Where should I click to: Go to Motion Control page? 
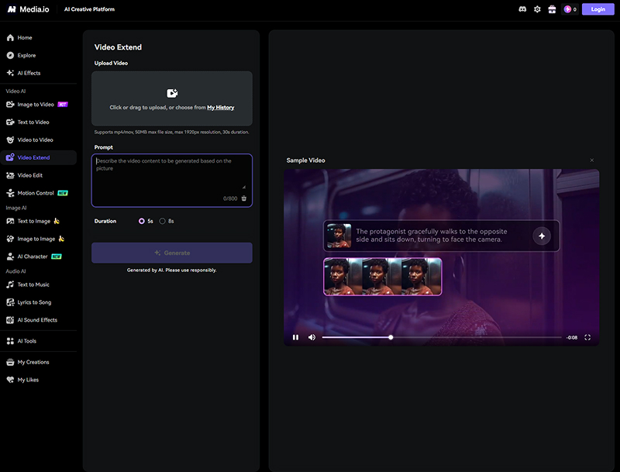(x=36, y=193)
